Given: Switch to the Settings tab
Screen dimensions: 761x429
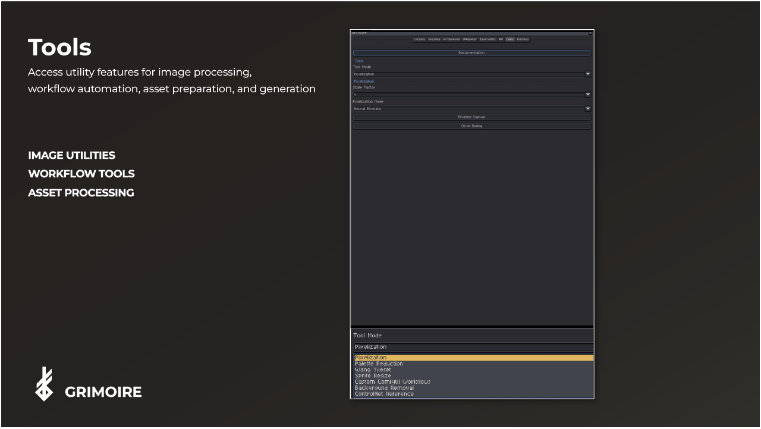Looking at the screenshot, I should (523, 39).
